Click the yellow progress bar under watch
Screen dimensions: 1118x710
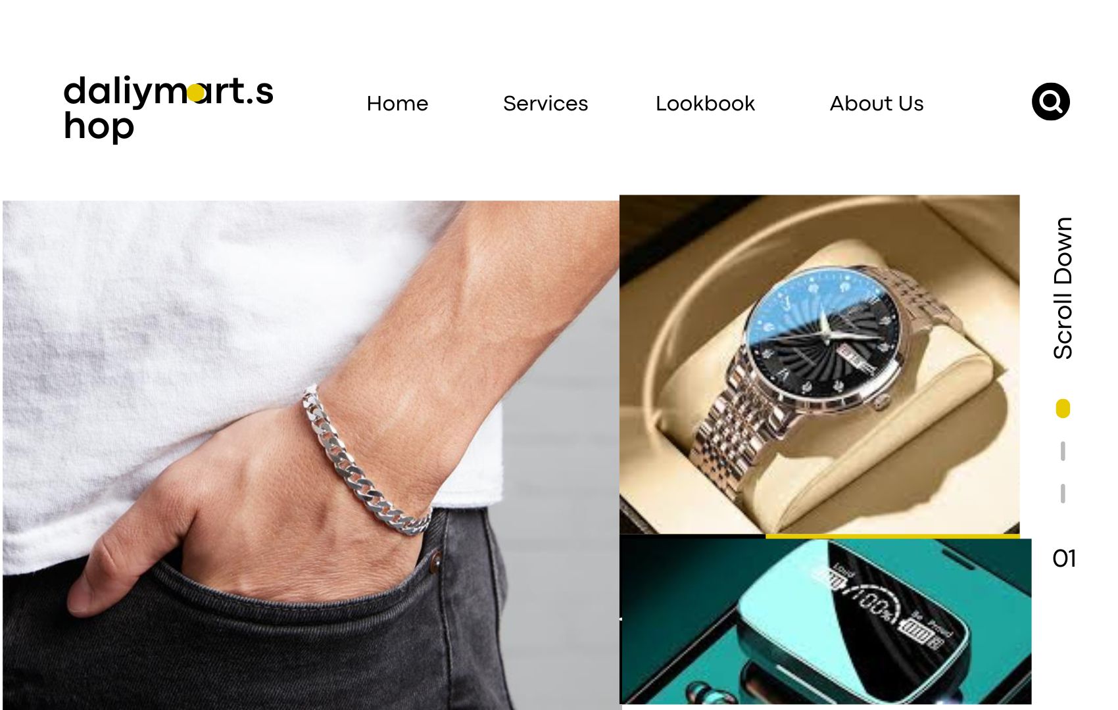892,536
